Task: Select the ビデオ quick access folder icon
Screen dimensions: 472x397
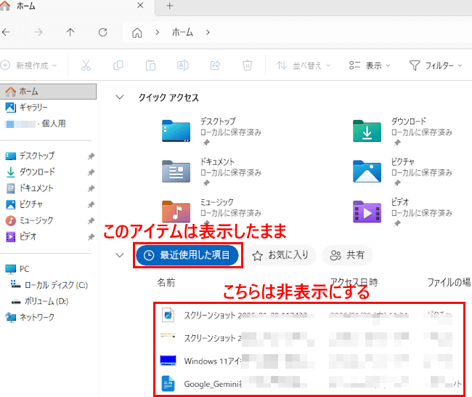Action: [367, 212]
